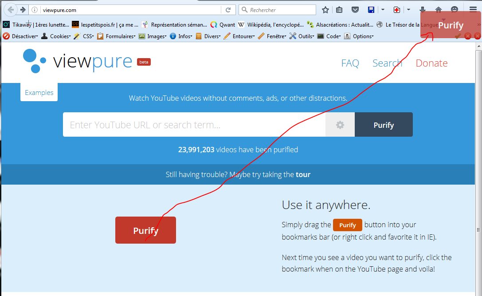
Task: Open the CSS dropdown menu
Action: [x=84, y=36]
